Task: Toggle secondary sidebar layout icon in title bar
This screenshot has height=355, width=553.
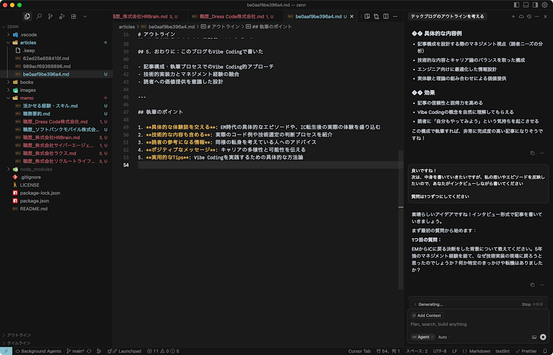Action: coord(535,5)
